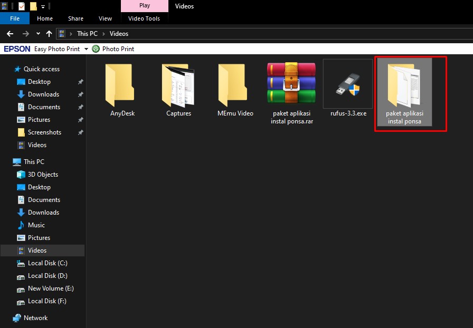Open Pictures under This PC
This screenshot has width=473, height=328.
(39, 238)
